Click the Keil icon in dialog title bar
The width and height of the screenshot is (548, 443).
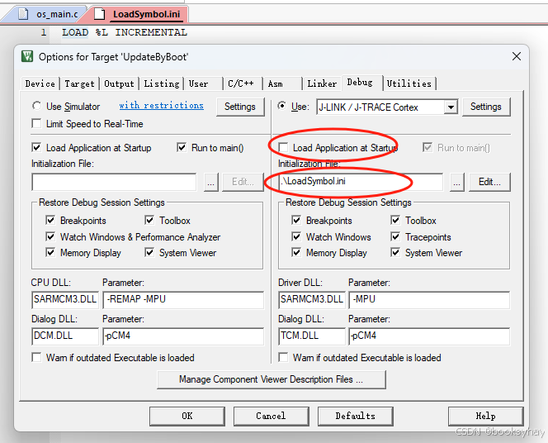pos(27,56)
